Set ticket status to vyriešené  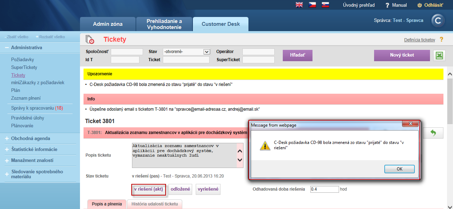tap(208, 189)
